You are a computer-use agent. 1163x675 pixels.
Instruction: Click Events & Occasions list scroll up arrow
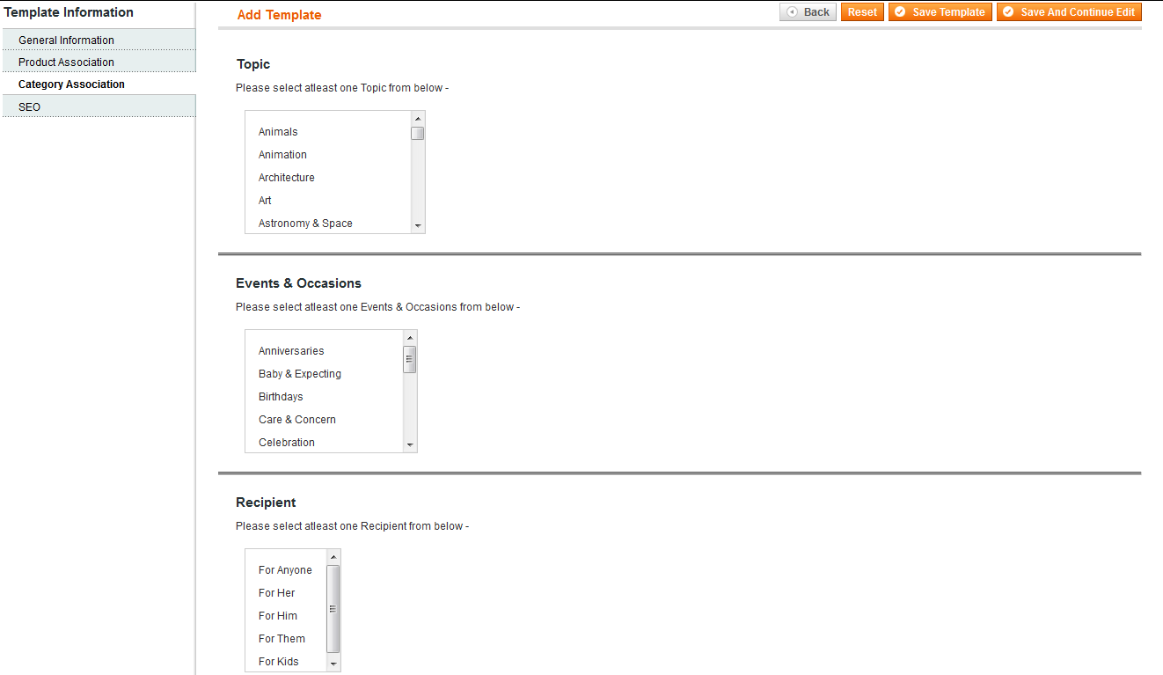pos(410,338)
